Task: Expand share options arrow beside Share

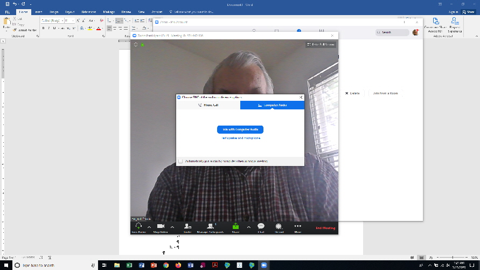Action: (x=248, y=227)
